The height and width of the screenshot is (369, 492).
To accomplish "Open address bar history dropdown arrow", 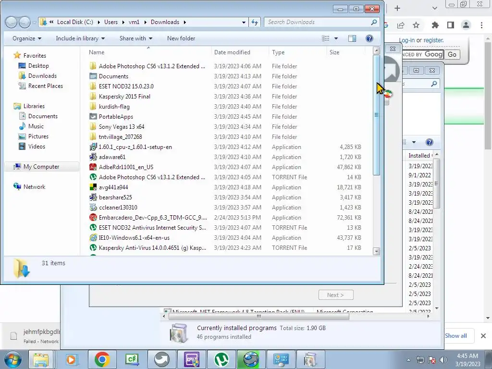I will click(x=244, y=22).
